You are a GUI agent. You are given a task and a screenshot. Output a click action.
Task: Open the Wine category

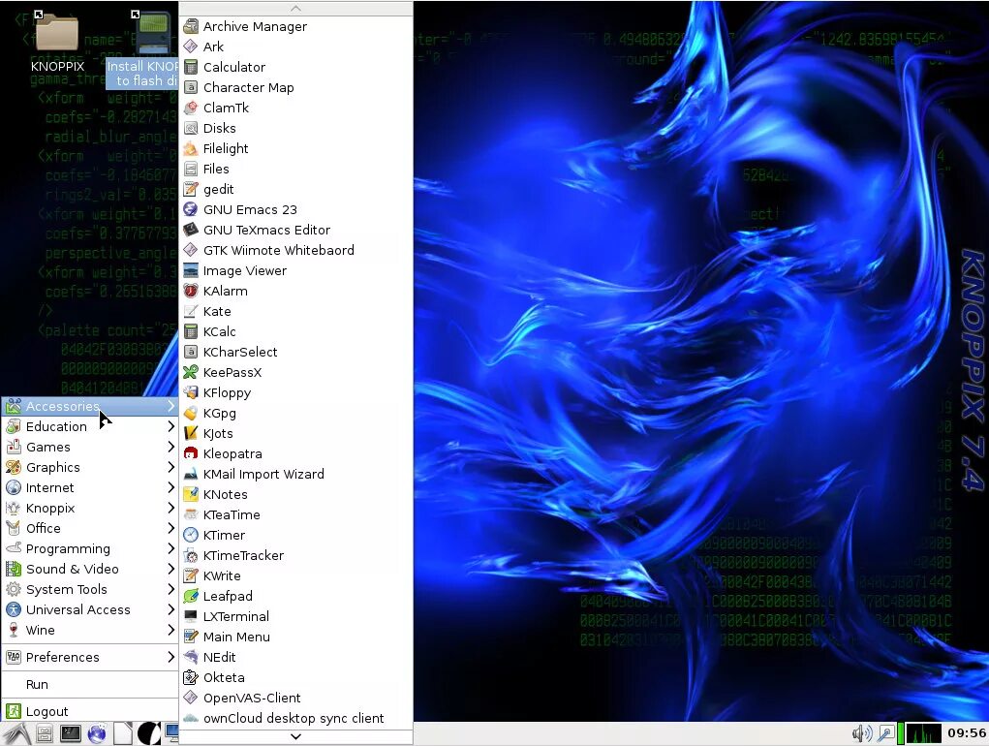[90, 630]
